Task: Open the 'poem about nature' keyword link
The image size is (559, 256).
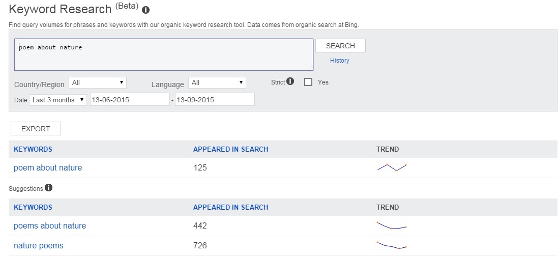Action: [x=48, y=167]
